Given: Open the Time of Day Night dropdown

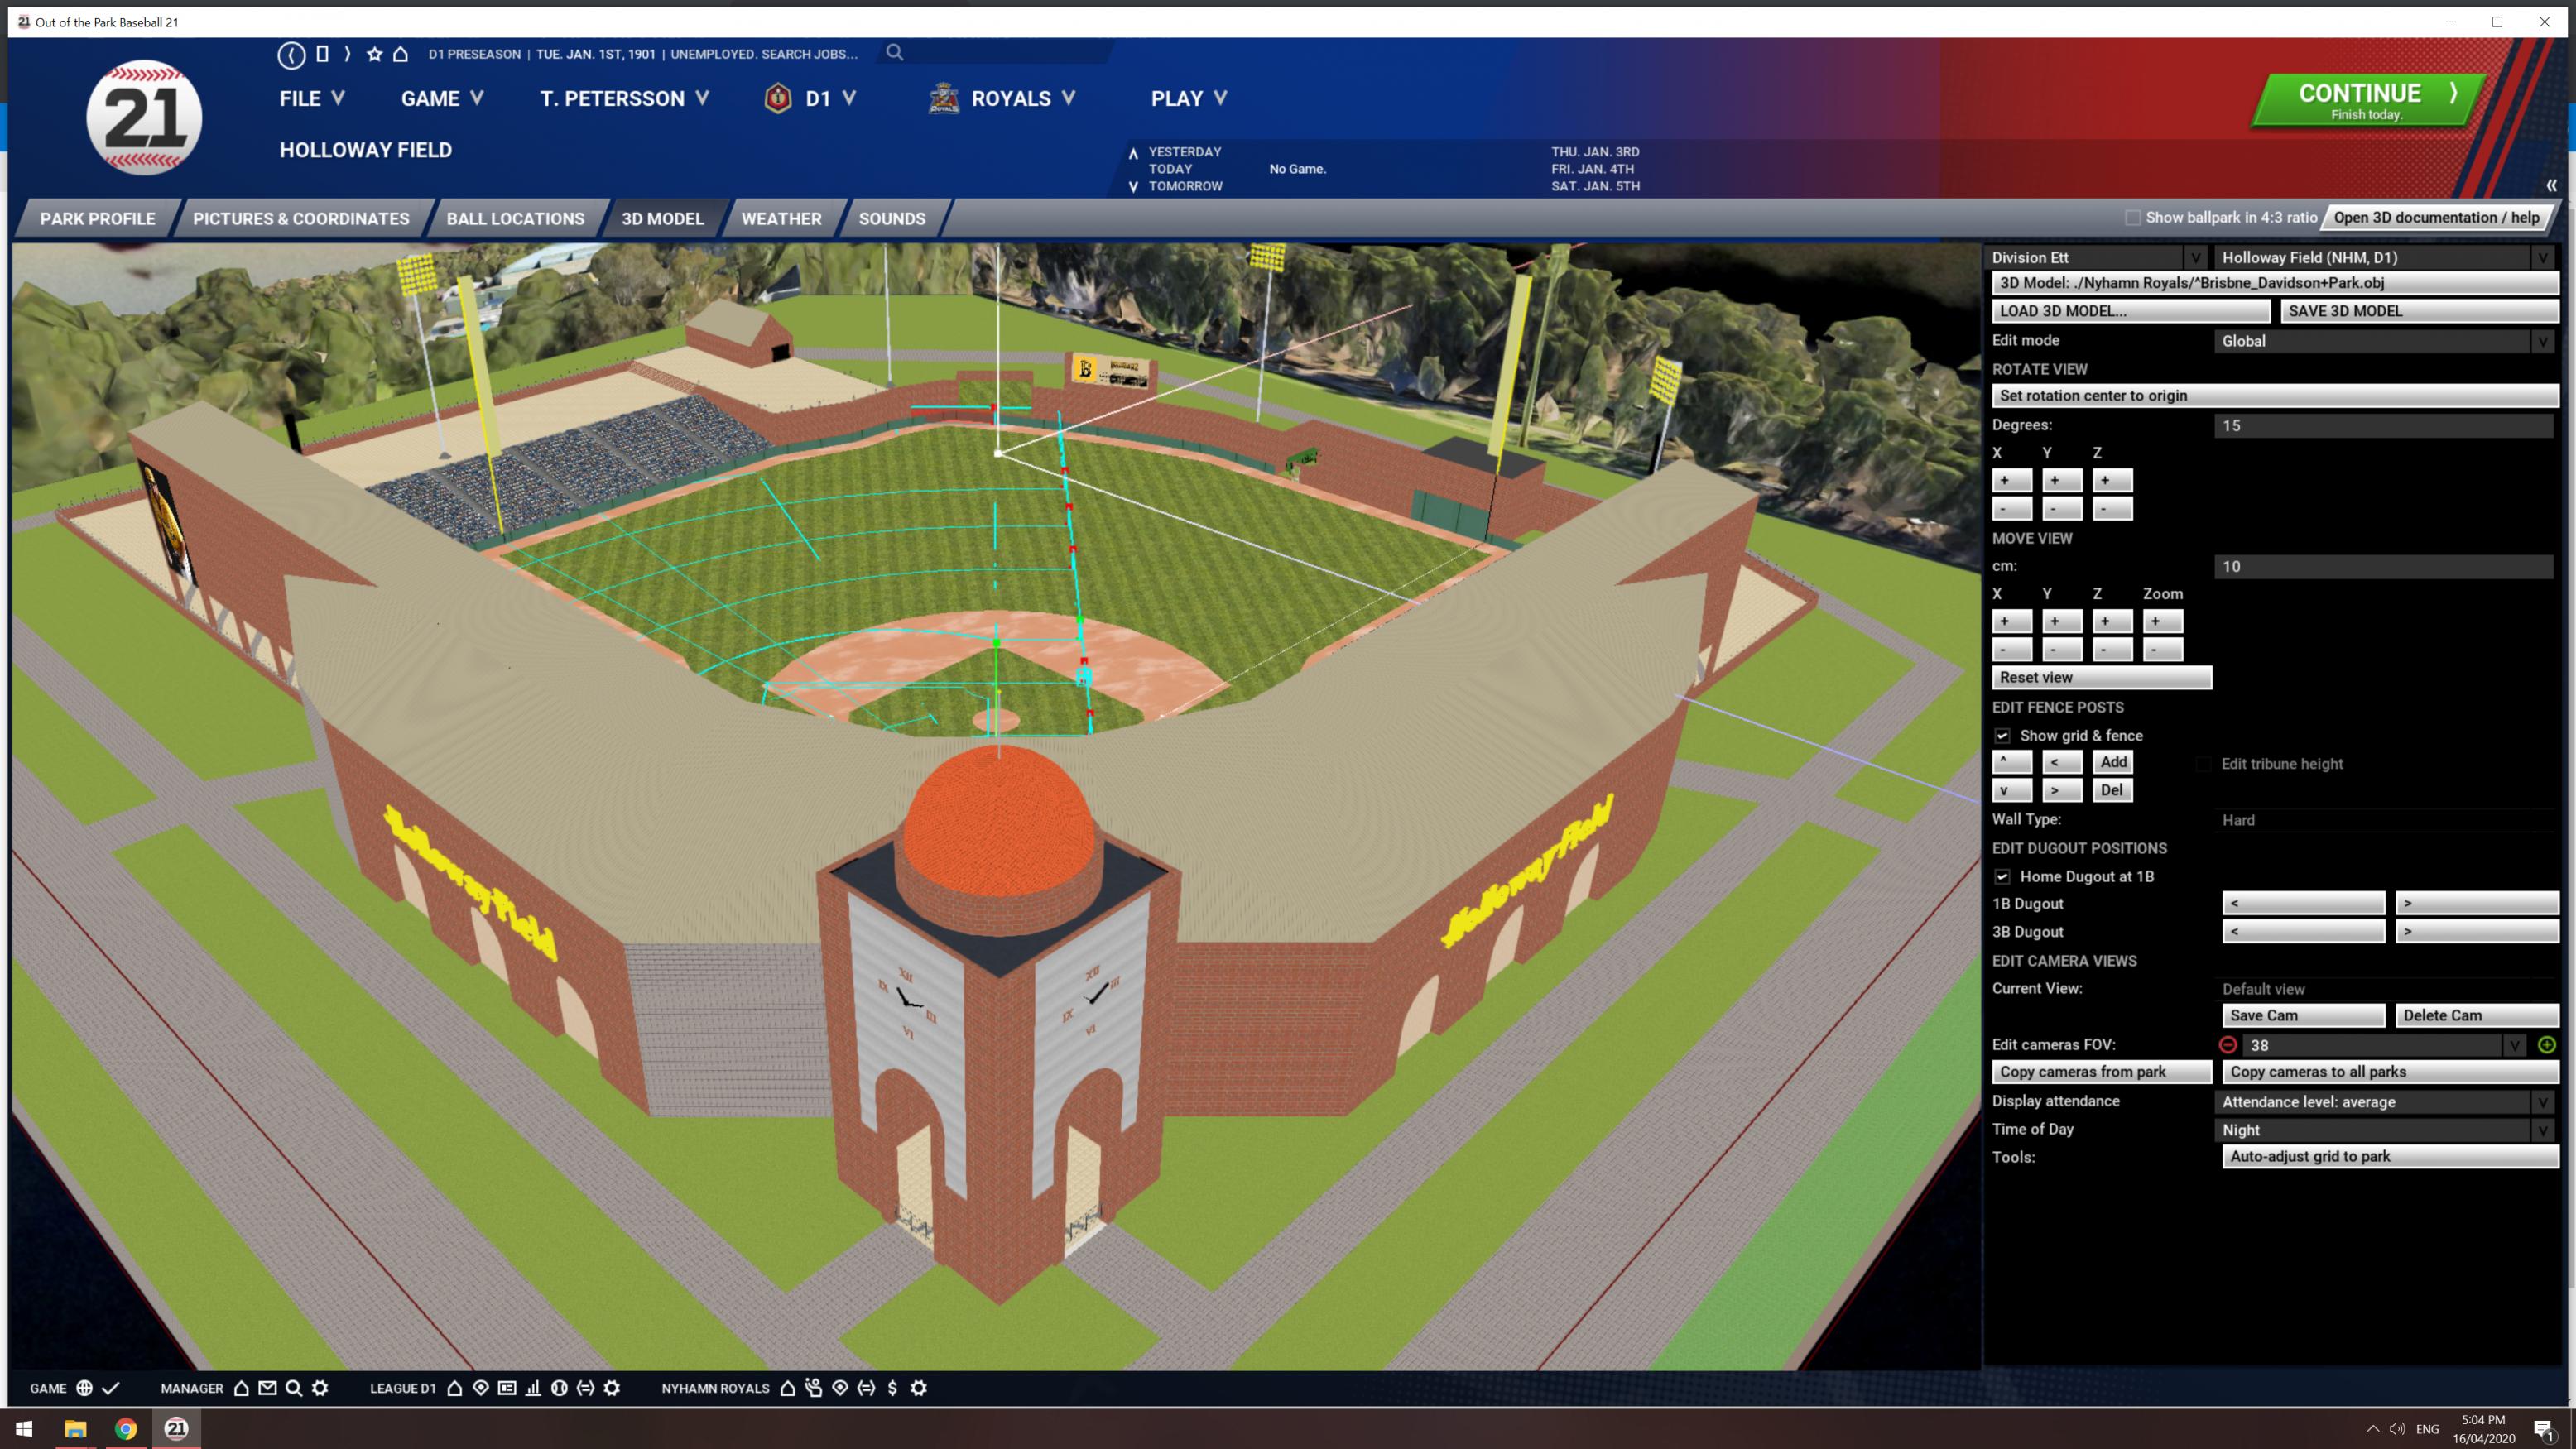Looking at the screenshot, I should [x=2386, y=1130].
